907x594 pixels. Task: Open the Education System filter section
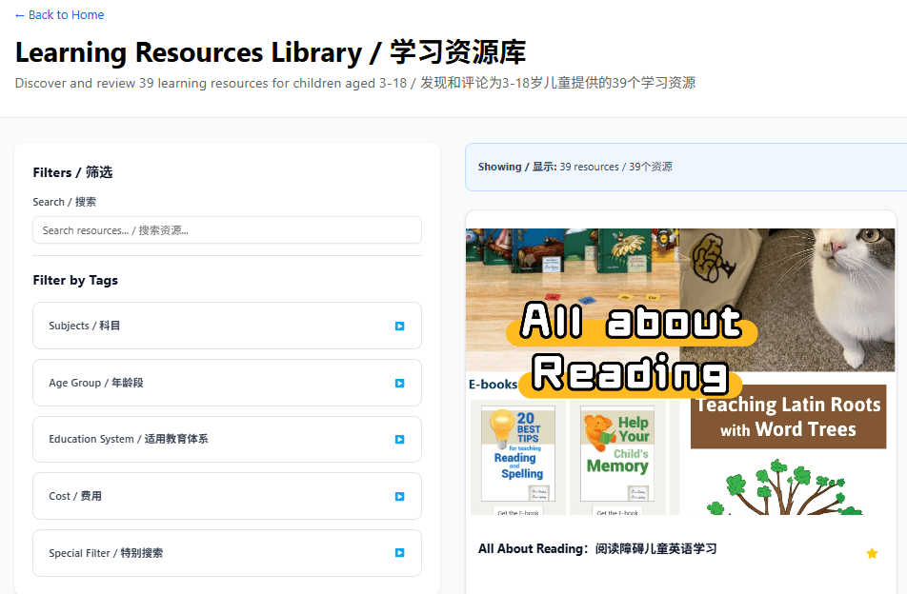(227, 439)
